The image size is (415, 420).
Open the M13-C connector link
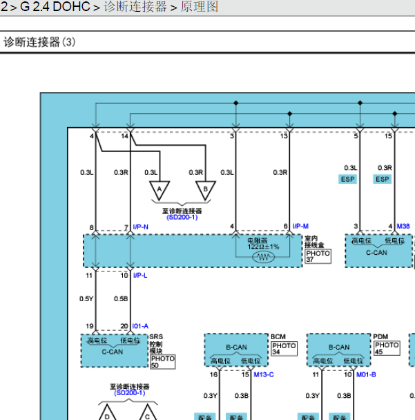pos(264,375)
